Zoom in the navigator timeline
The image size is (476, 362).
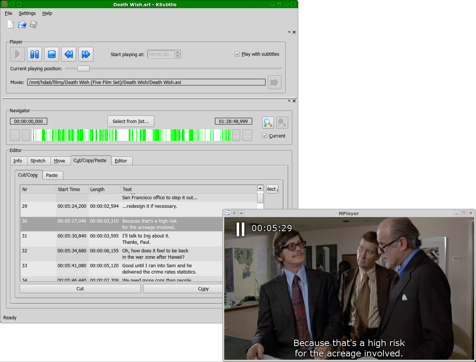tap(268, 123)
